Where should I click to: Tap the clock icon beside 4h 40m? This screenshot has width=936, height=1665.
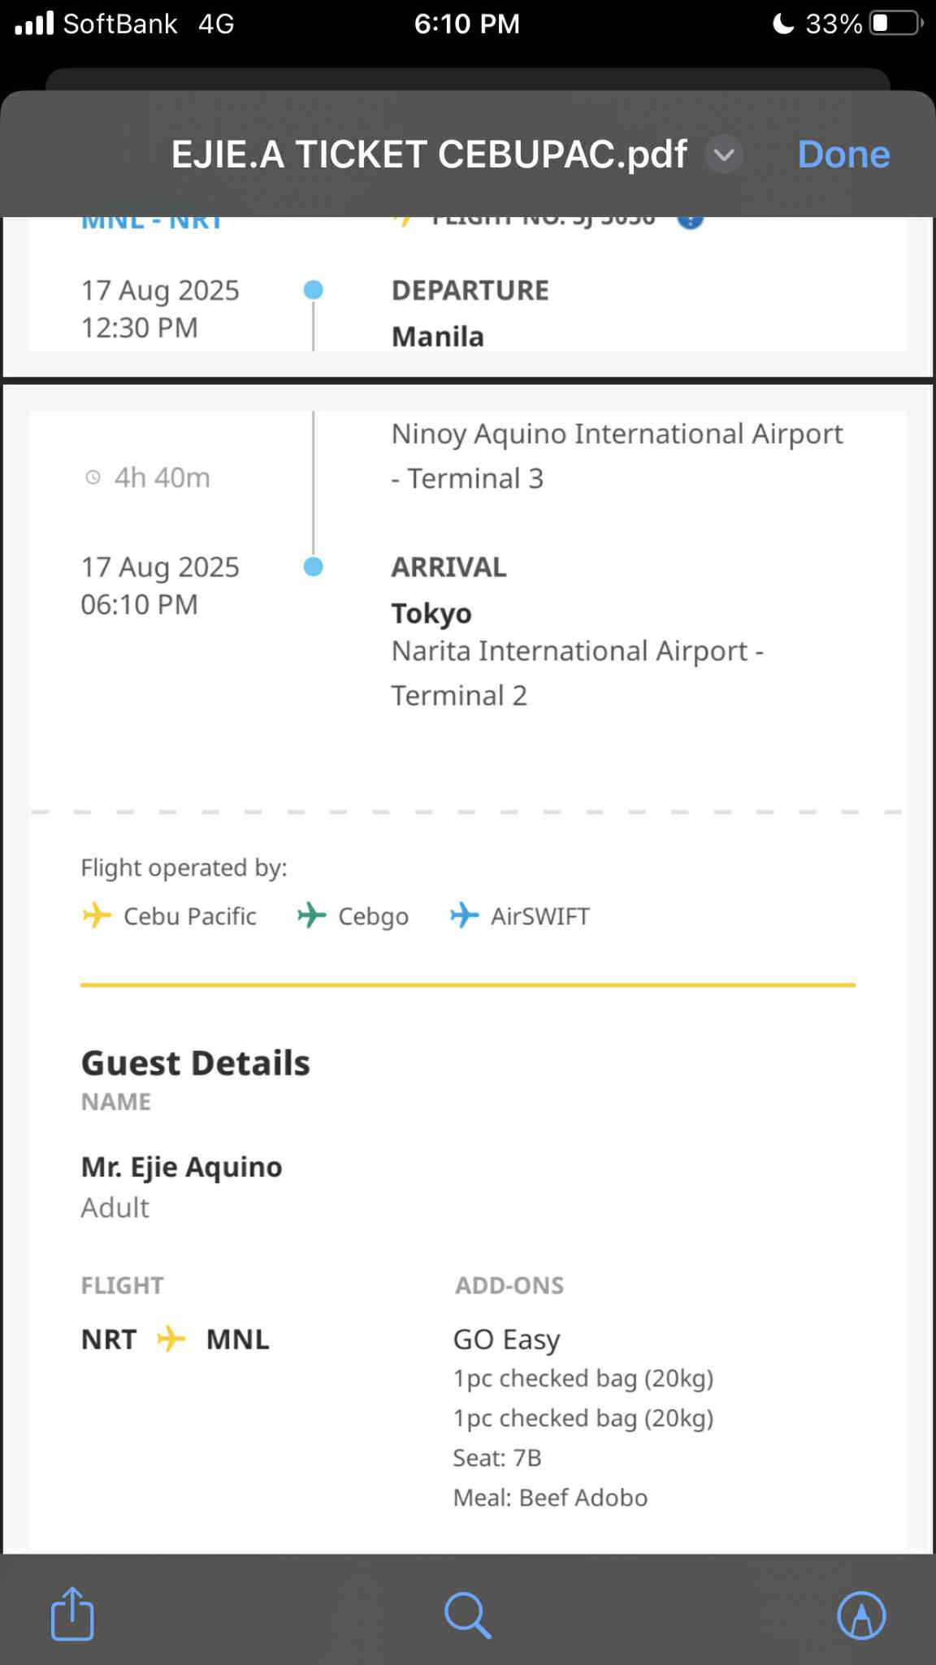pos(93,477)
